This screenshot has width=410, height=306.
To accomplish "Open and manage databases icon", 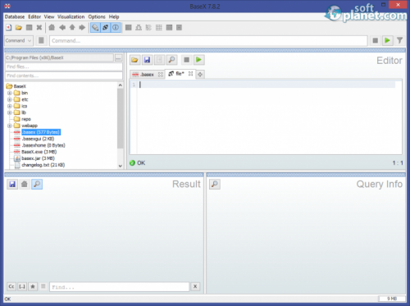I will tap(19, 27).
